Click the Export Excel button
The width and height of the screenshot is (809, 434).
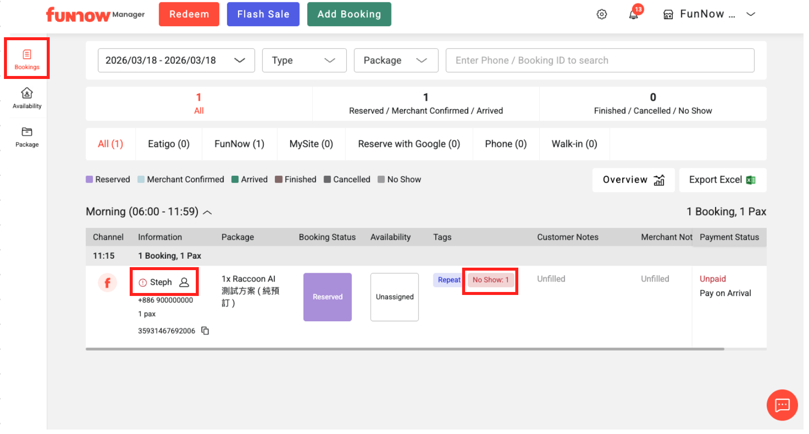pos(722,180)
